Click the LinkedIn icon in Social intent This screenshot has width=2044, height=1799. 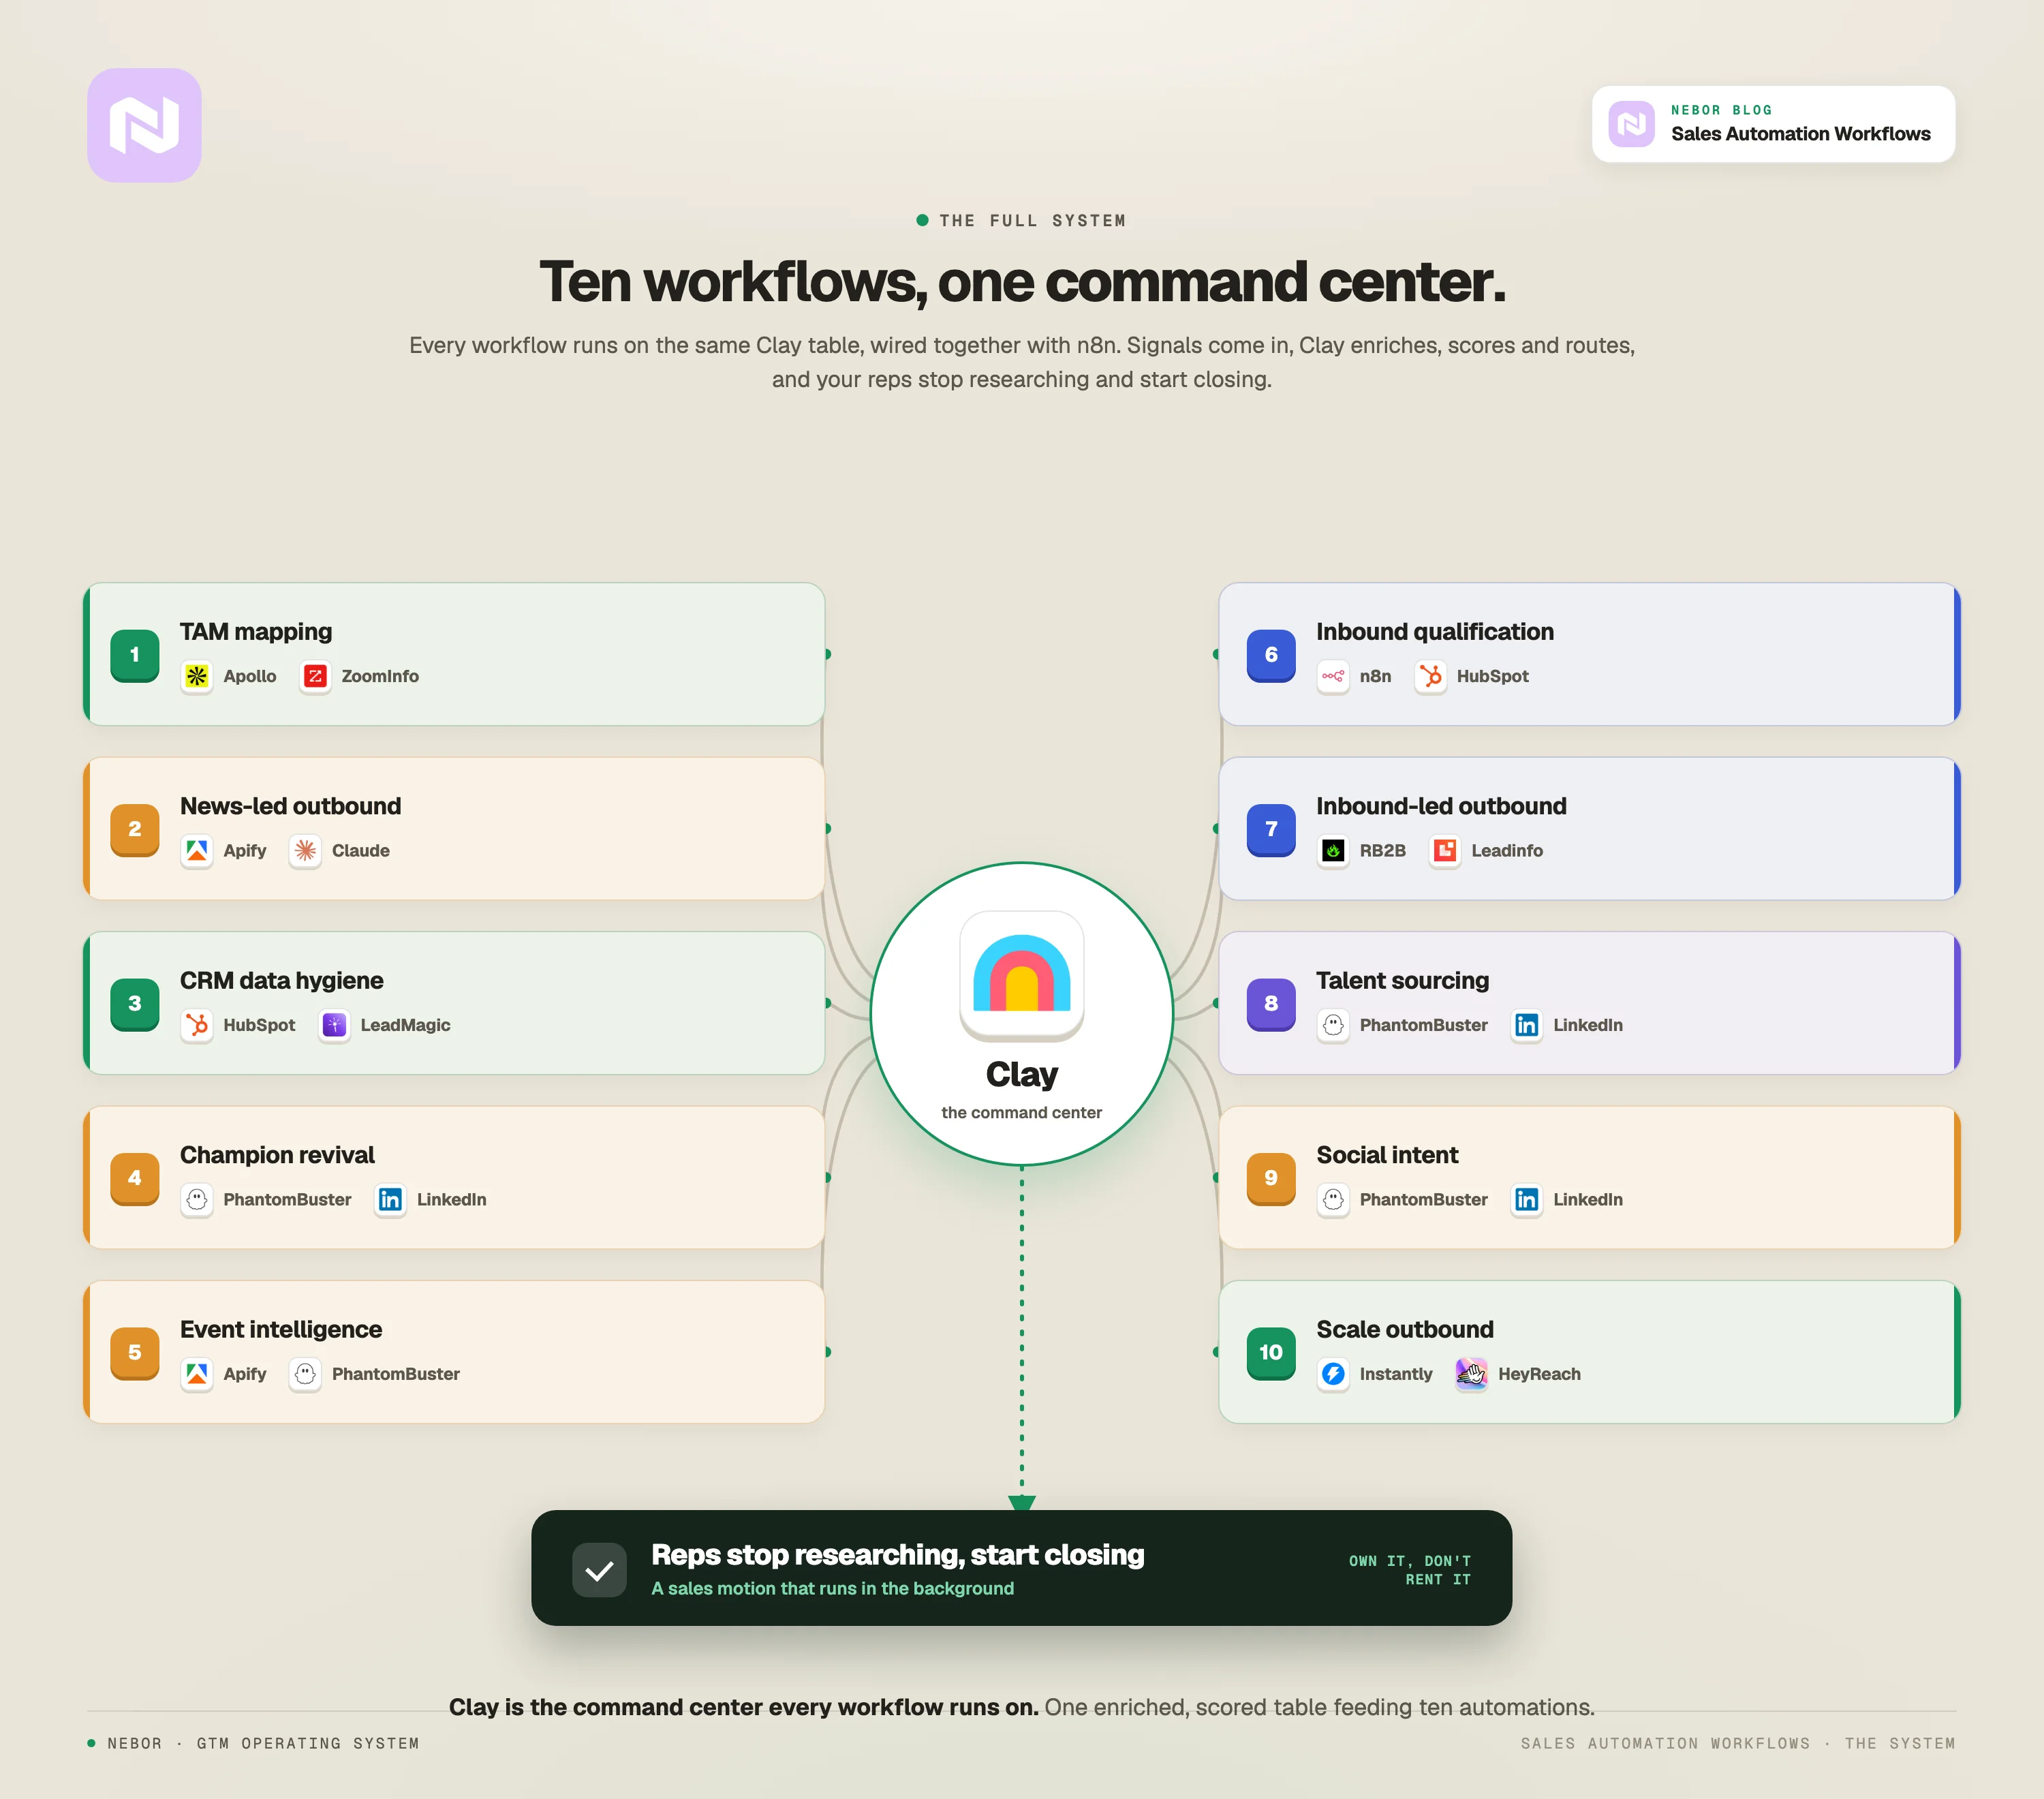1526,1200
